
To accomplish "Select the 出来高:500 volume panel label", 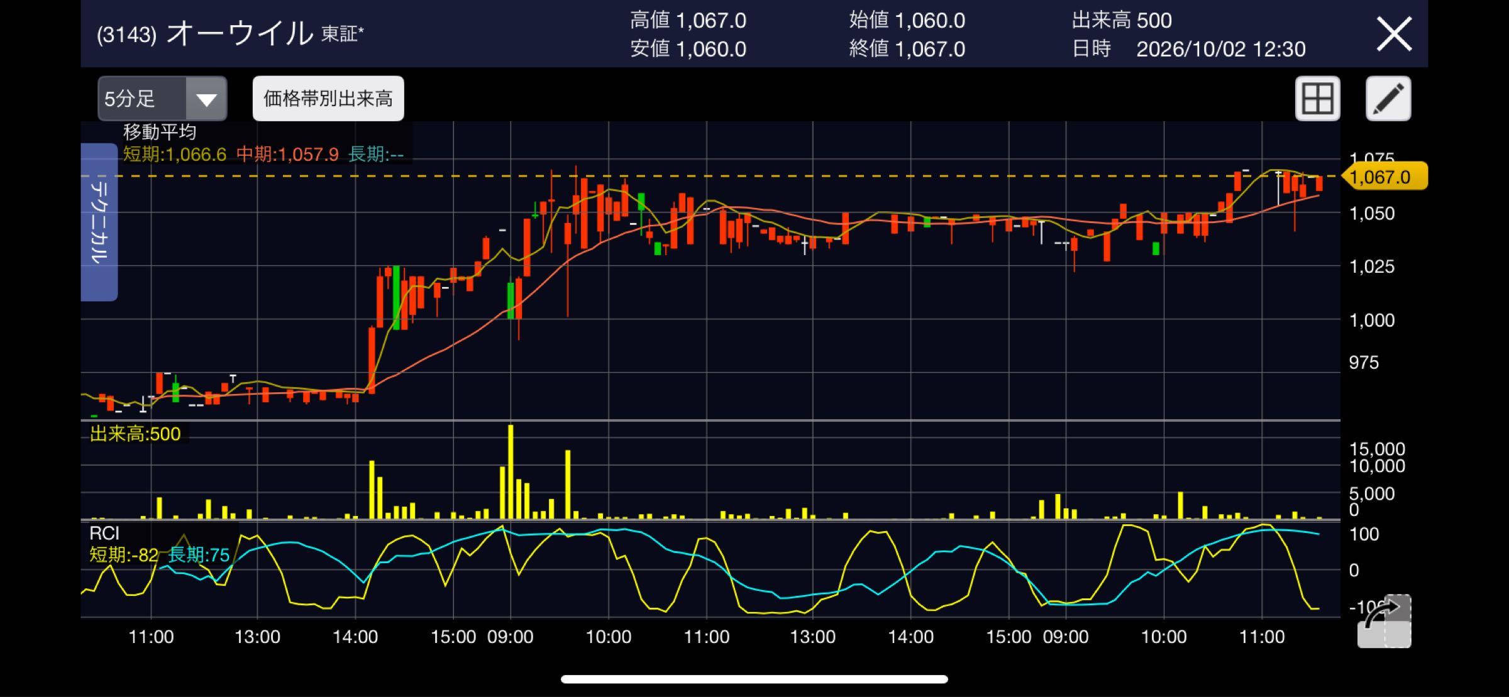I will (135, 434).
